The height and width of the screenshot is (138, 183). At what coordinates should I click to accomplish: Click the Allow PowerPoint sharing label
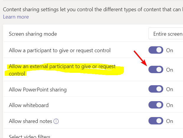coord(38,89)
